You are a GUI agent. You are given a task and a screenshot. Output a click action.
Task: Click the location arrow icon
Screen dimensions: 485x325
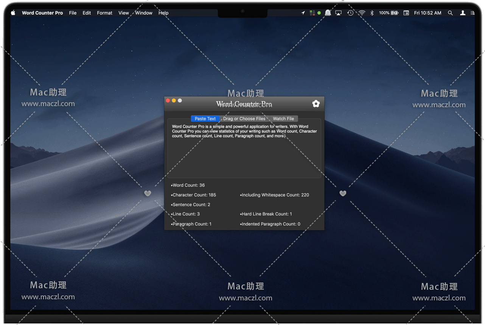pos(303,13)
